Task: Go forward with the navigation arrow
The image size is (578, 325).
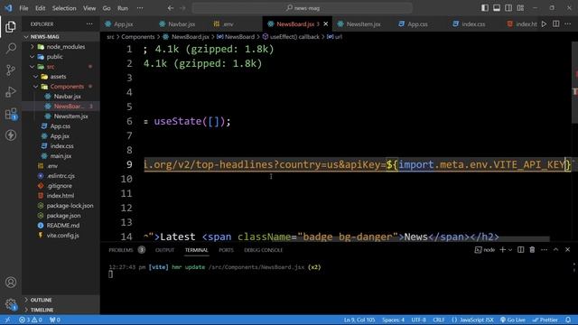Action: coord(182,8)
